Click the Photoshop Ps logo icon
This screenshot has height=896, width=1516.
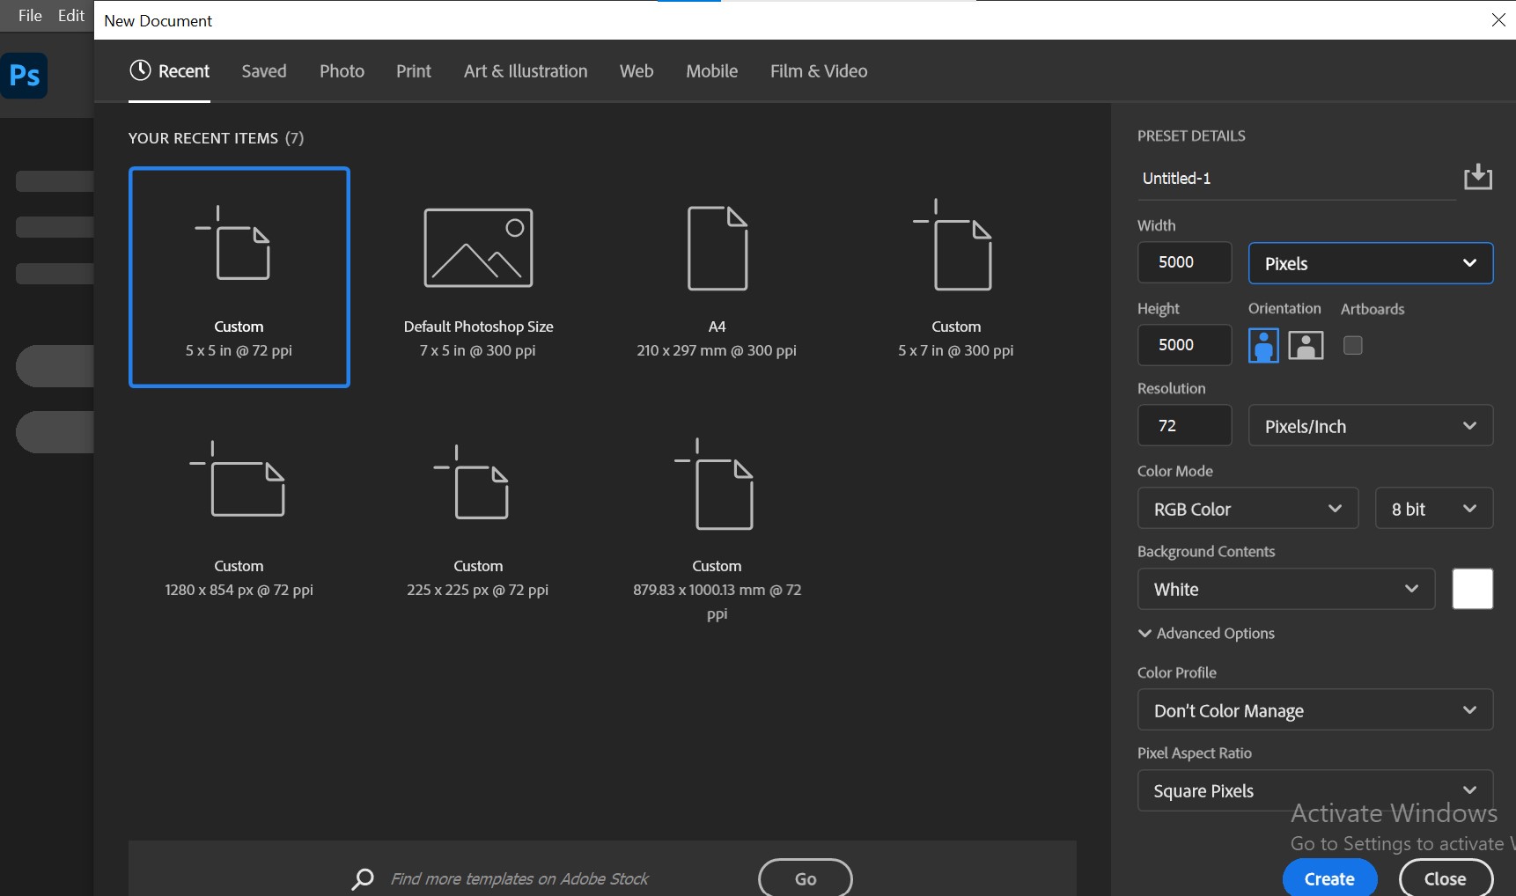[24, 76]
